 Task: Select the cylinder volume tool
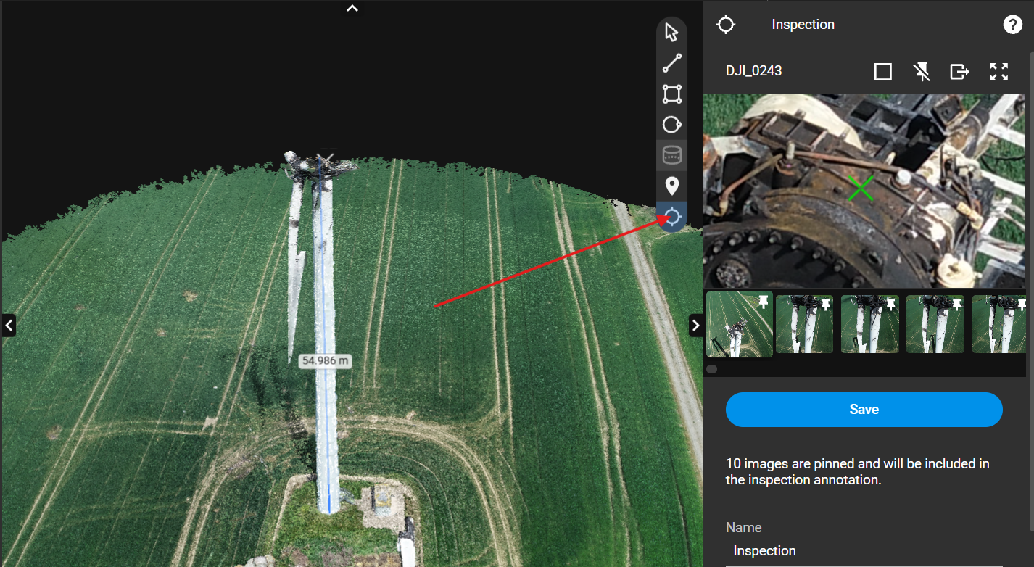pyautogui.click(x=671, y=155)
